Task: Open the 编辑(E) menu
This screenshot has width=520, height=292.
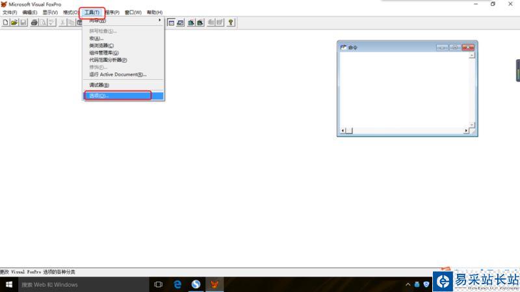Action: click(29, 12)
